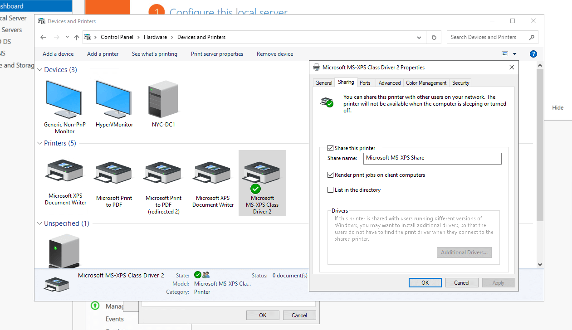Click the address bar location icon
This screenshot has height=330, width=572.
click(x=88, y=37)
